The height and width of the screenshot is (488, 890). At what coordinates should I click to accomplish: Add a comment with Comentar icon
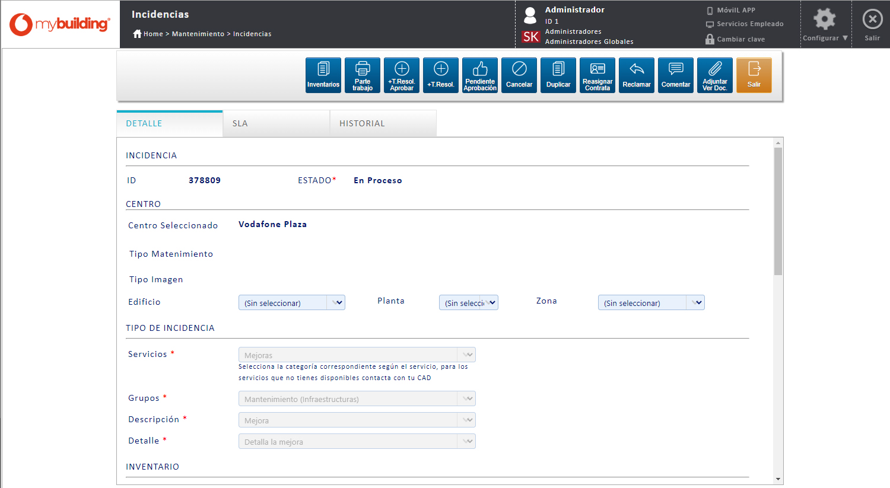coord(676,75)
